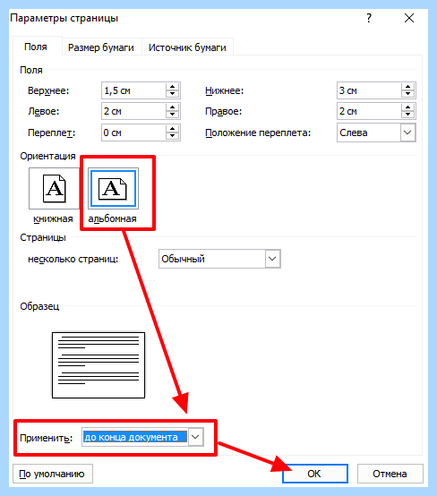This screenshot has height=496, width=437.
Task: Click the до конца документа selected value
Action: [x=135, y=437]
